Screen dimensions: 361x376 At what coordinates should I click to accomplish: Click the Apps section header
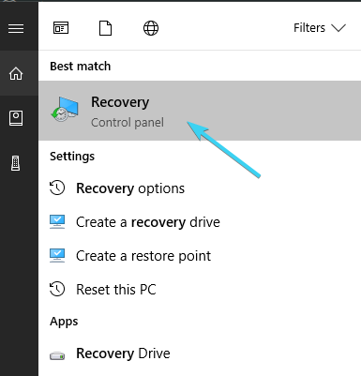64,322
